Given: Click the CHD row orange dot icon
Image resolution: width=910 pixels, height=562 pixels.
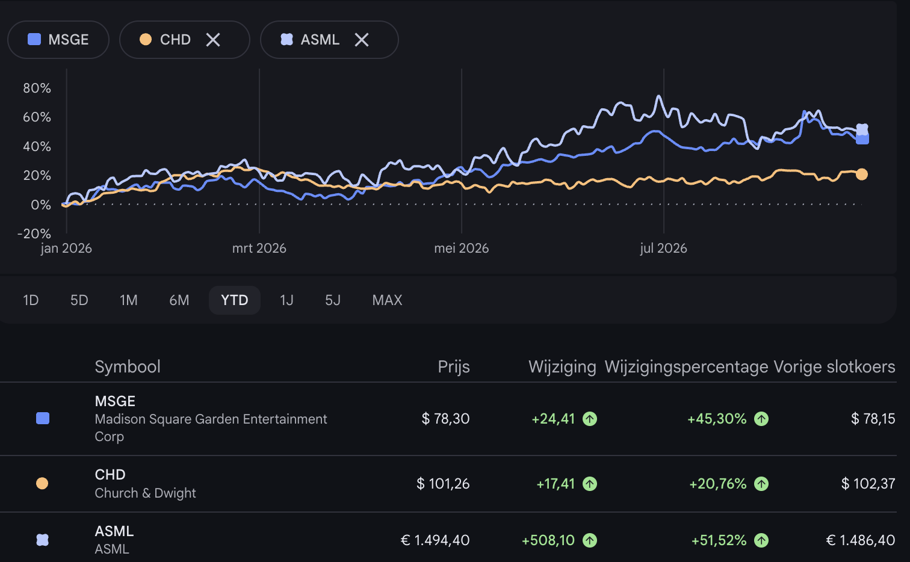Looking at the screenshot, I should [x=42, y=483].
